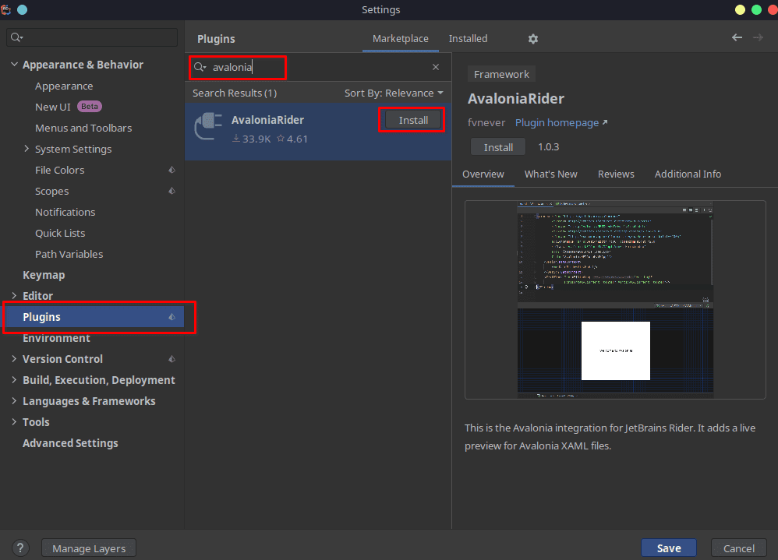Click the 4.61 rating in the result row
Viewport: 778px width, 560px height.
click(292, 139)
